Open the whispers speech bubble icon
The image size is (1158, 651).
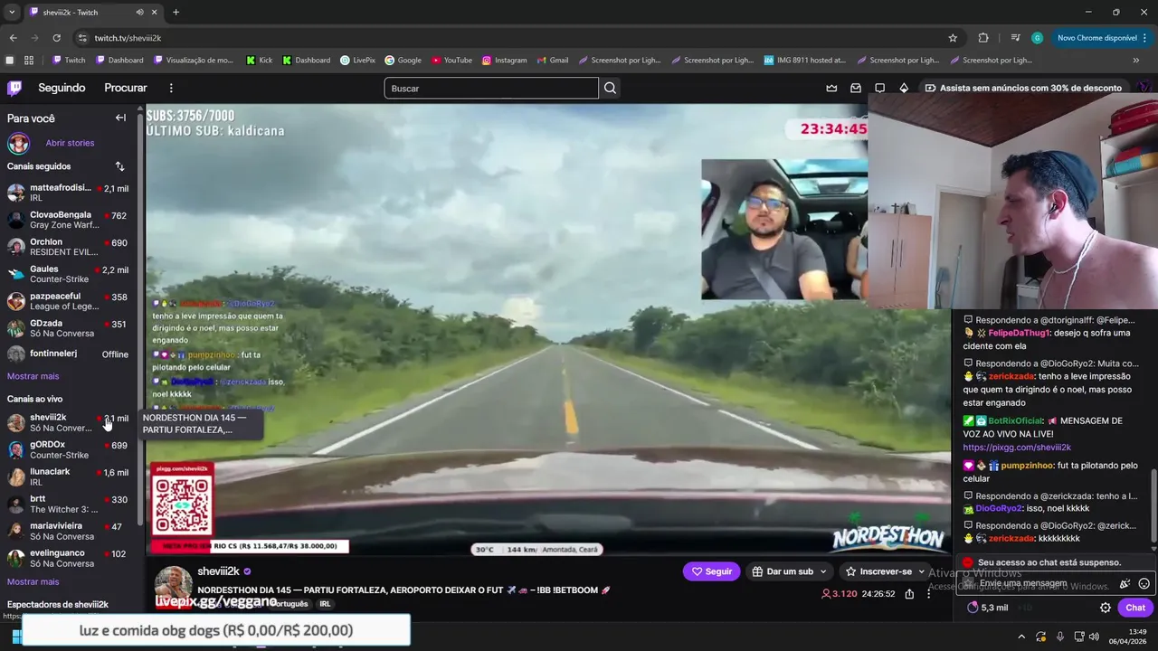[879, 88]
